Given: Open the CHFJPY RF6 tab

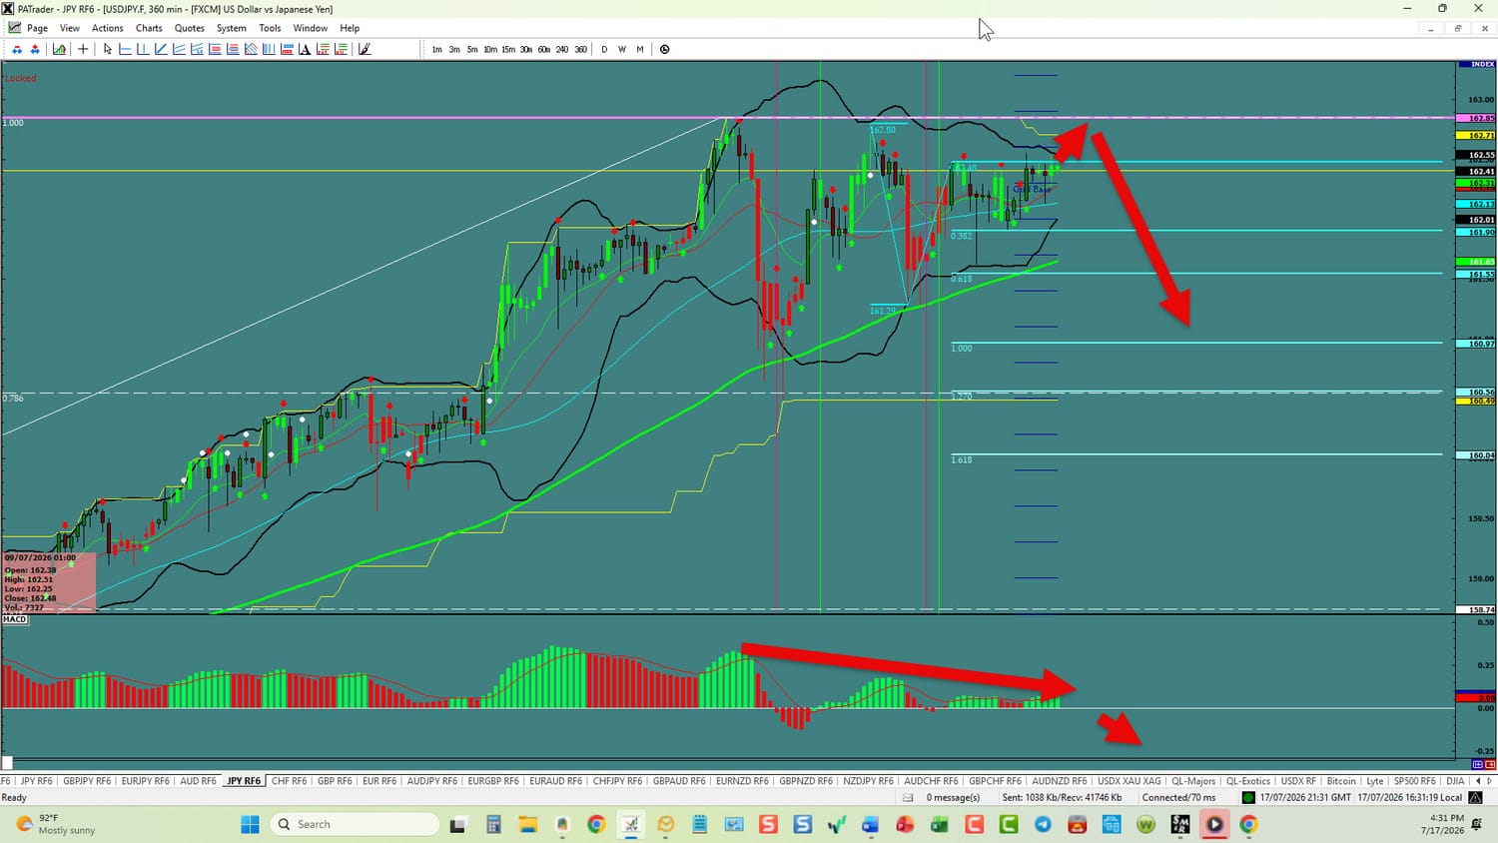Looking at the screenshot, I should [x=618, y=781].
